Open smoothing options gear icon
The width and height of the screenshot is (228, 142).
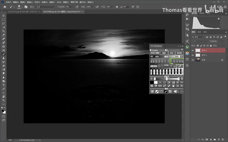(117, 7)
